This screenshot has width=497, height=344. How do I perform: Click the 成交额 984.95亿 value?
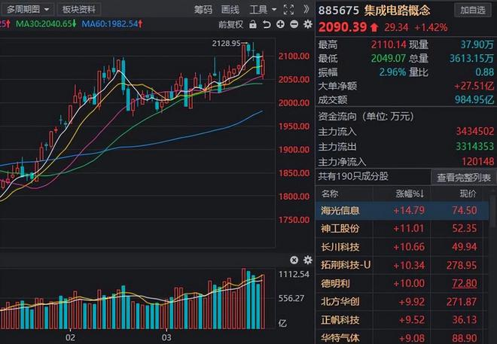tap(474, 100)
